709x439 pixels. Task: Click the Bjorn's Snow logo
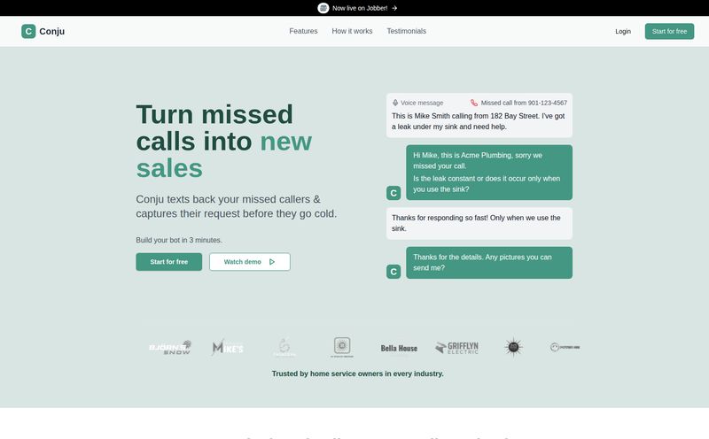click(170, 347)
